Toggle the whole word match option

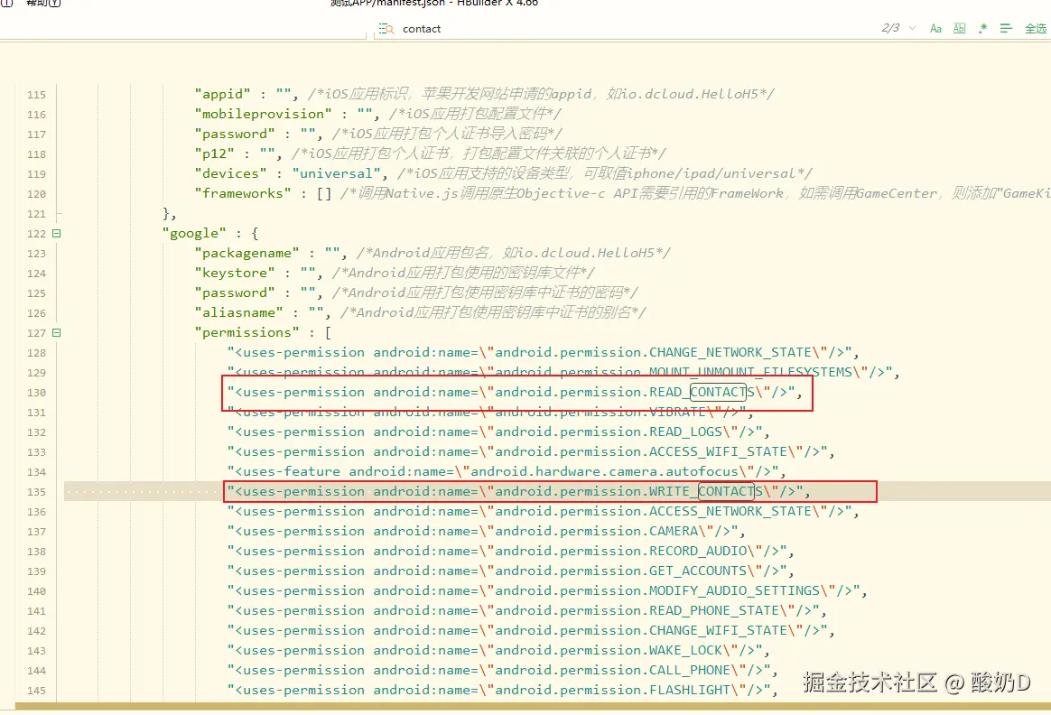(959, 28)
